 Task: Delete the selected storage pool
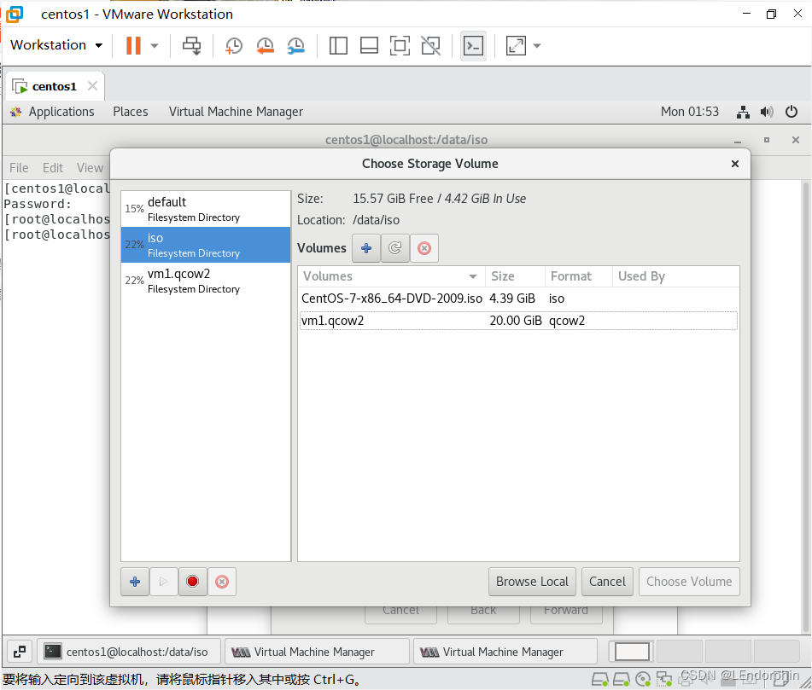pos(222,582)
